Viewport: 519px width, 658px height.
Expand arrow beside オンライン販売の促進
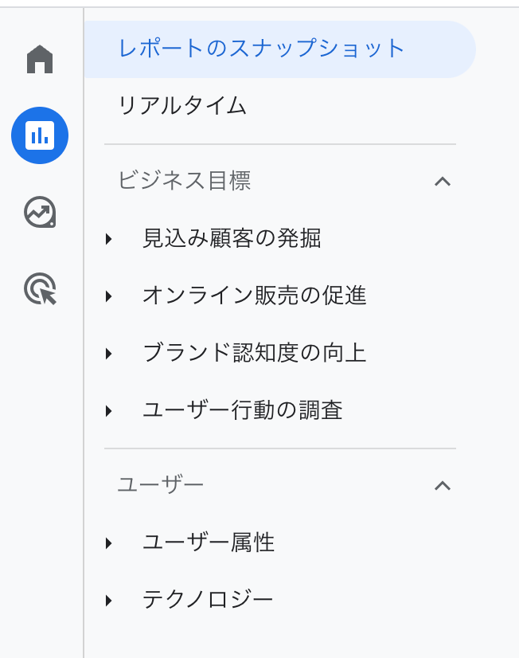[109, 296]
